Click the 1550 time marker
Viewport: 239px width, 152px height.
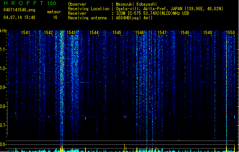[231, 33]
